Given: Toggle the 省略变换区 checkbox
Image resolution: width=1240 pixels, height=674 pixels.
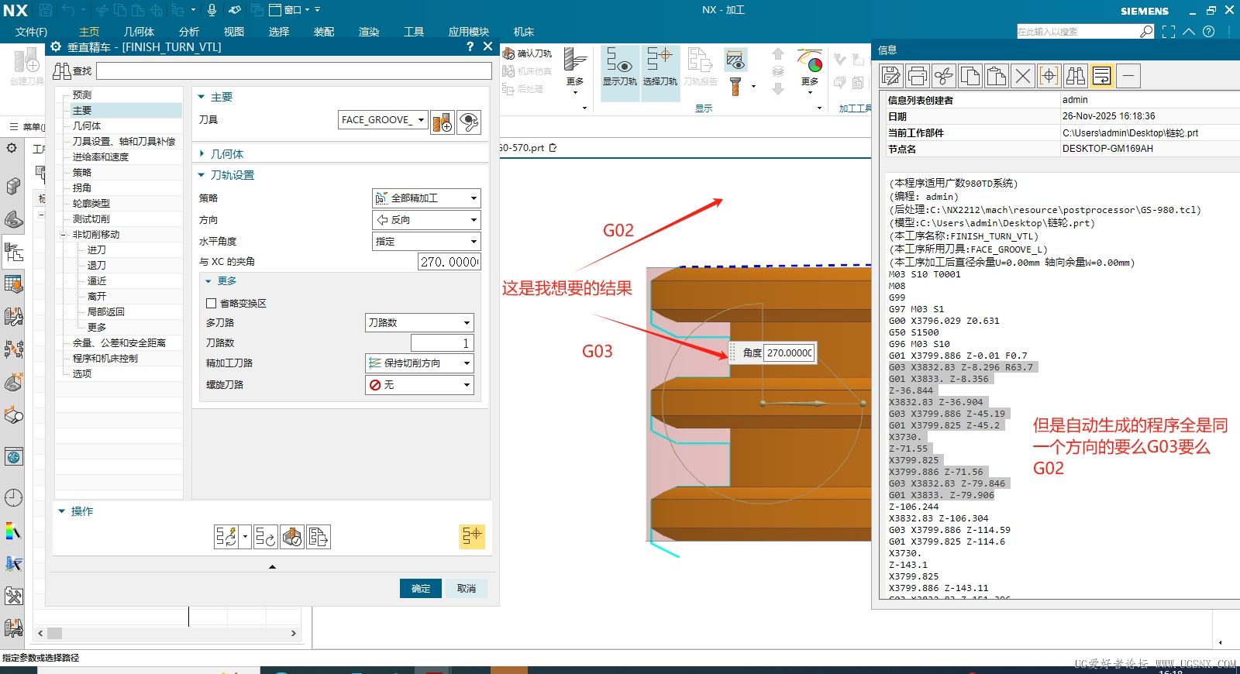Looking at the screenshot, I should [212, 304].
